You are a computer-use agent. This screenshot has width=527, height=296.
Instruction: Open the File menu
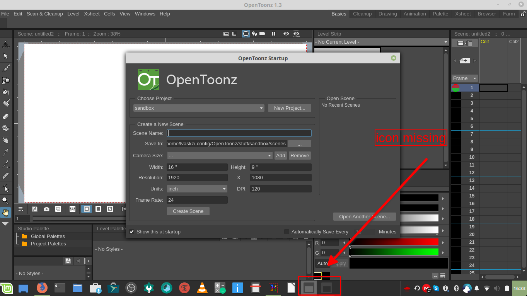pos(5,14)
